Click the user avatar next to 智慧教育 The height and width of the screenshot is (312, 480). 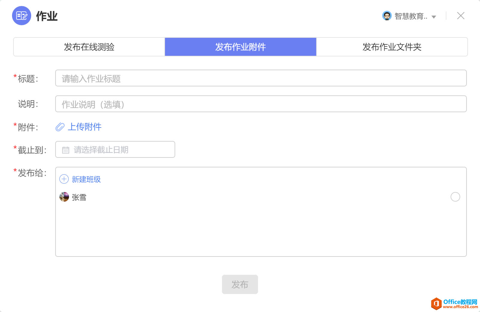click(x=387, y=16)
